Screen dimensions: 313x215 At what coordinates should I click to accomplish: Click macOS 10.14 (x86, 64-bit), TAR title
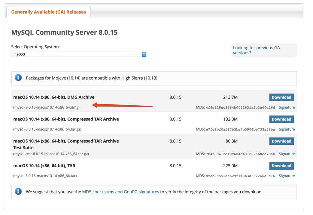(x=44, y=166)
